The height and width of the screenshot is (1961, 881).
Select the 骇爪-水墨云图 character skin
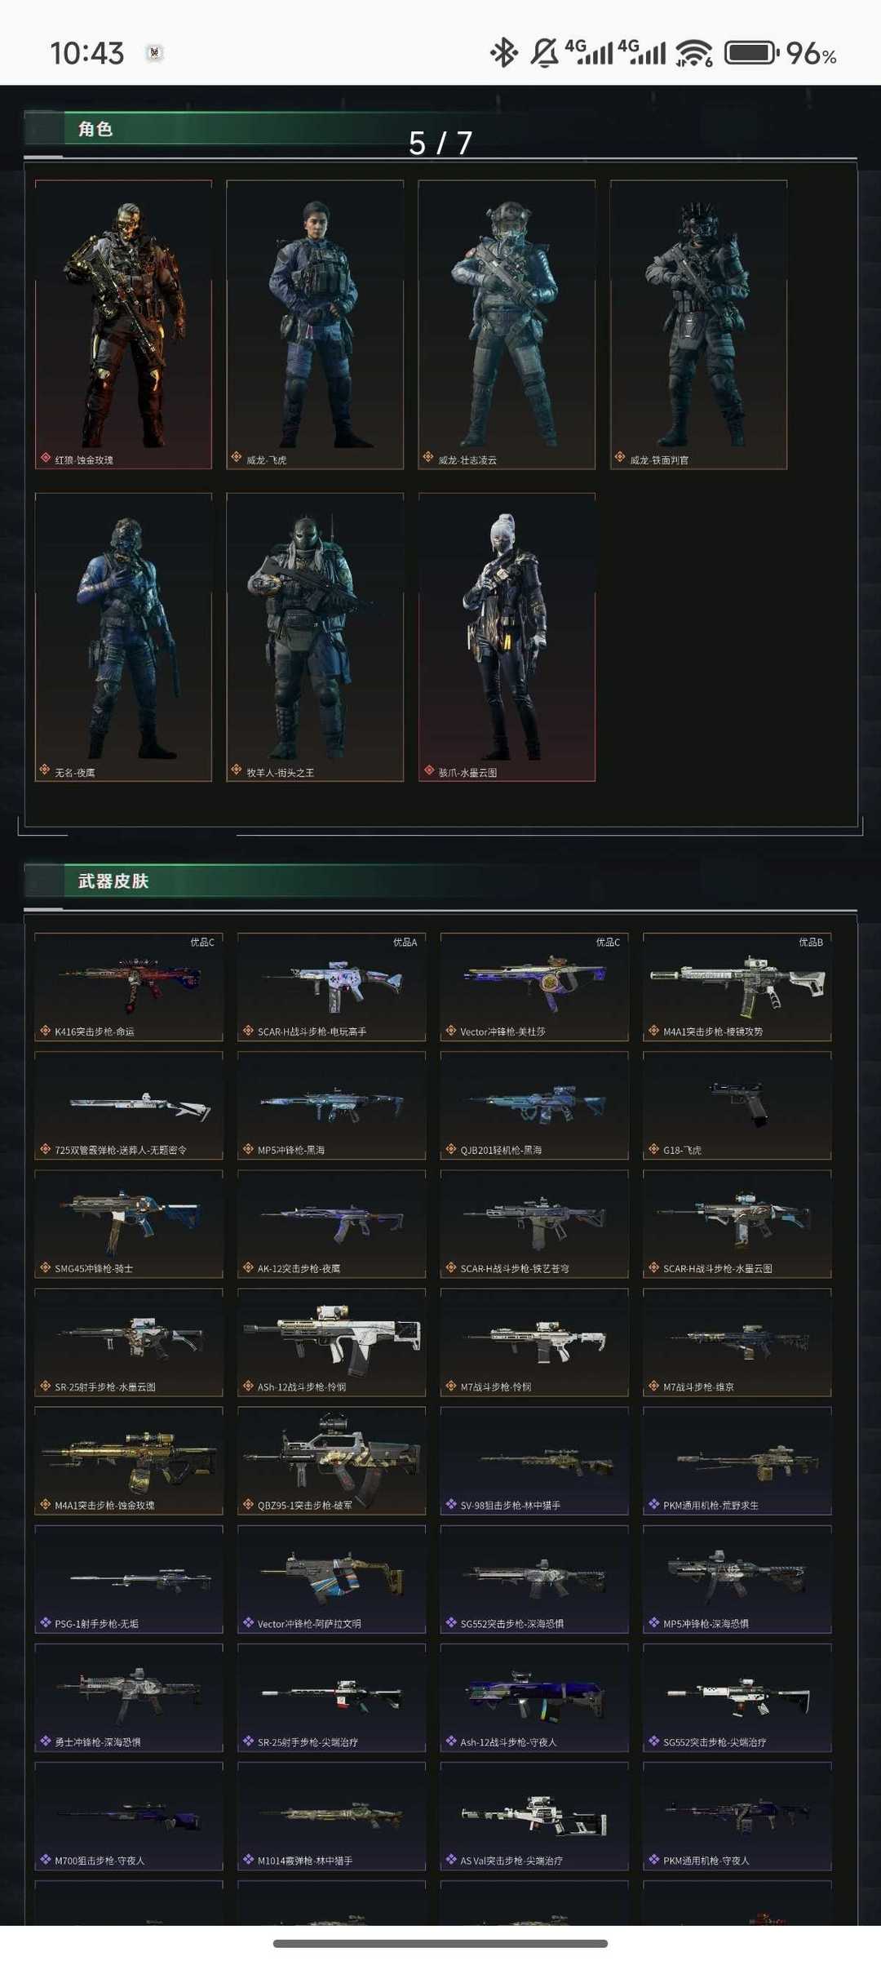(x=507, y=637)
